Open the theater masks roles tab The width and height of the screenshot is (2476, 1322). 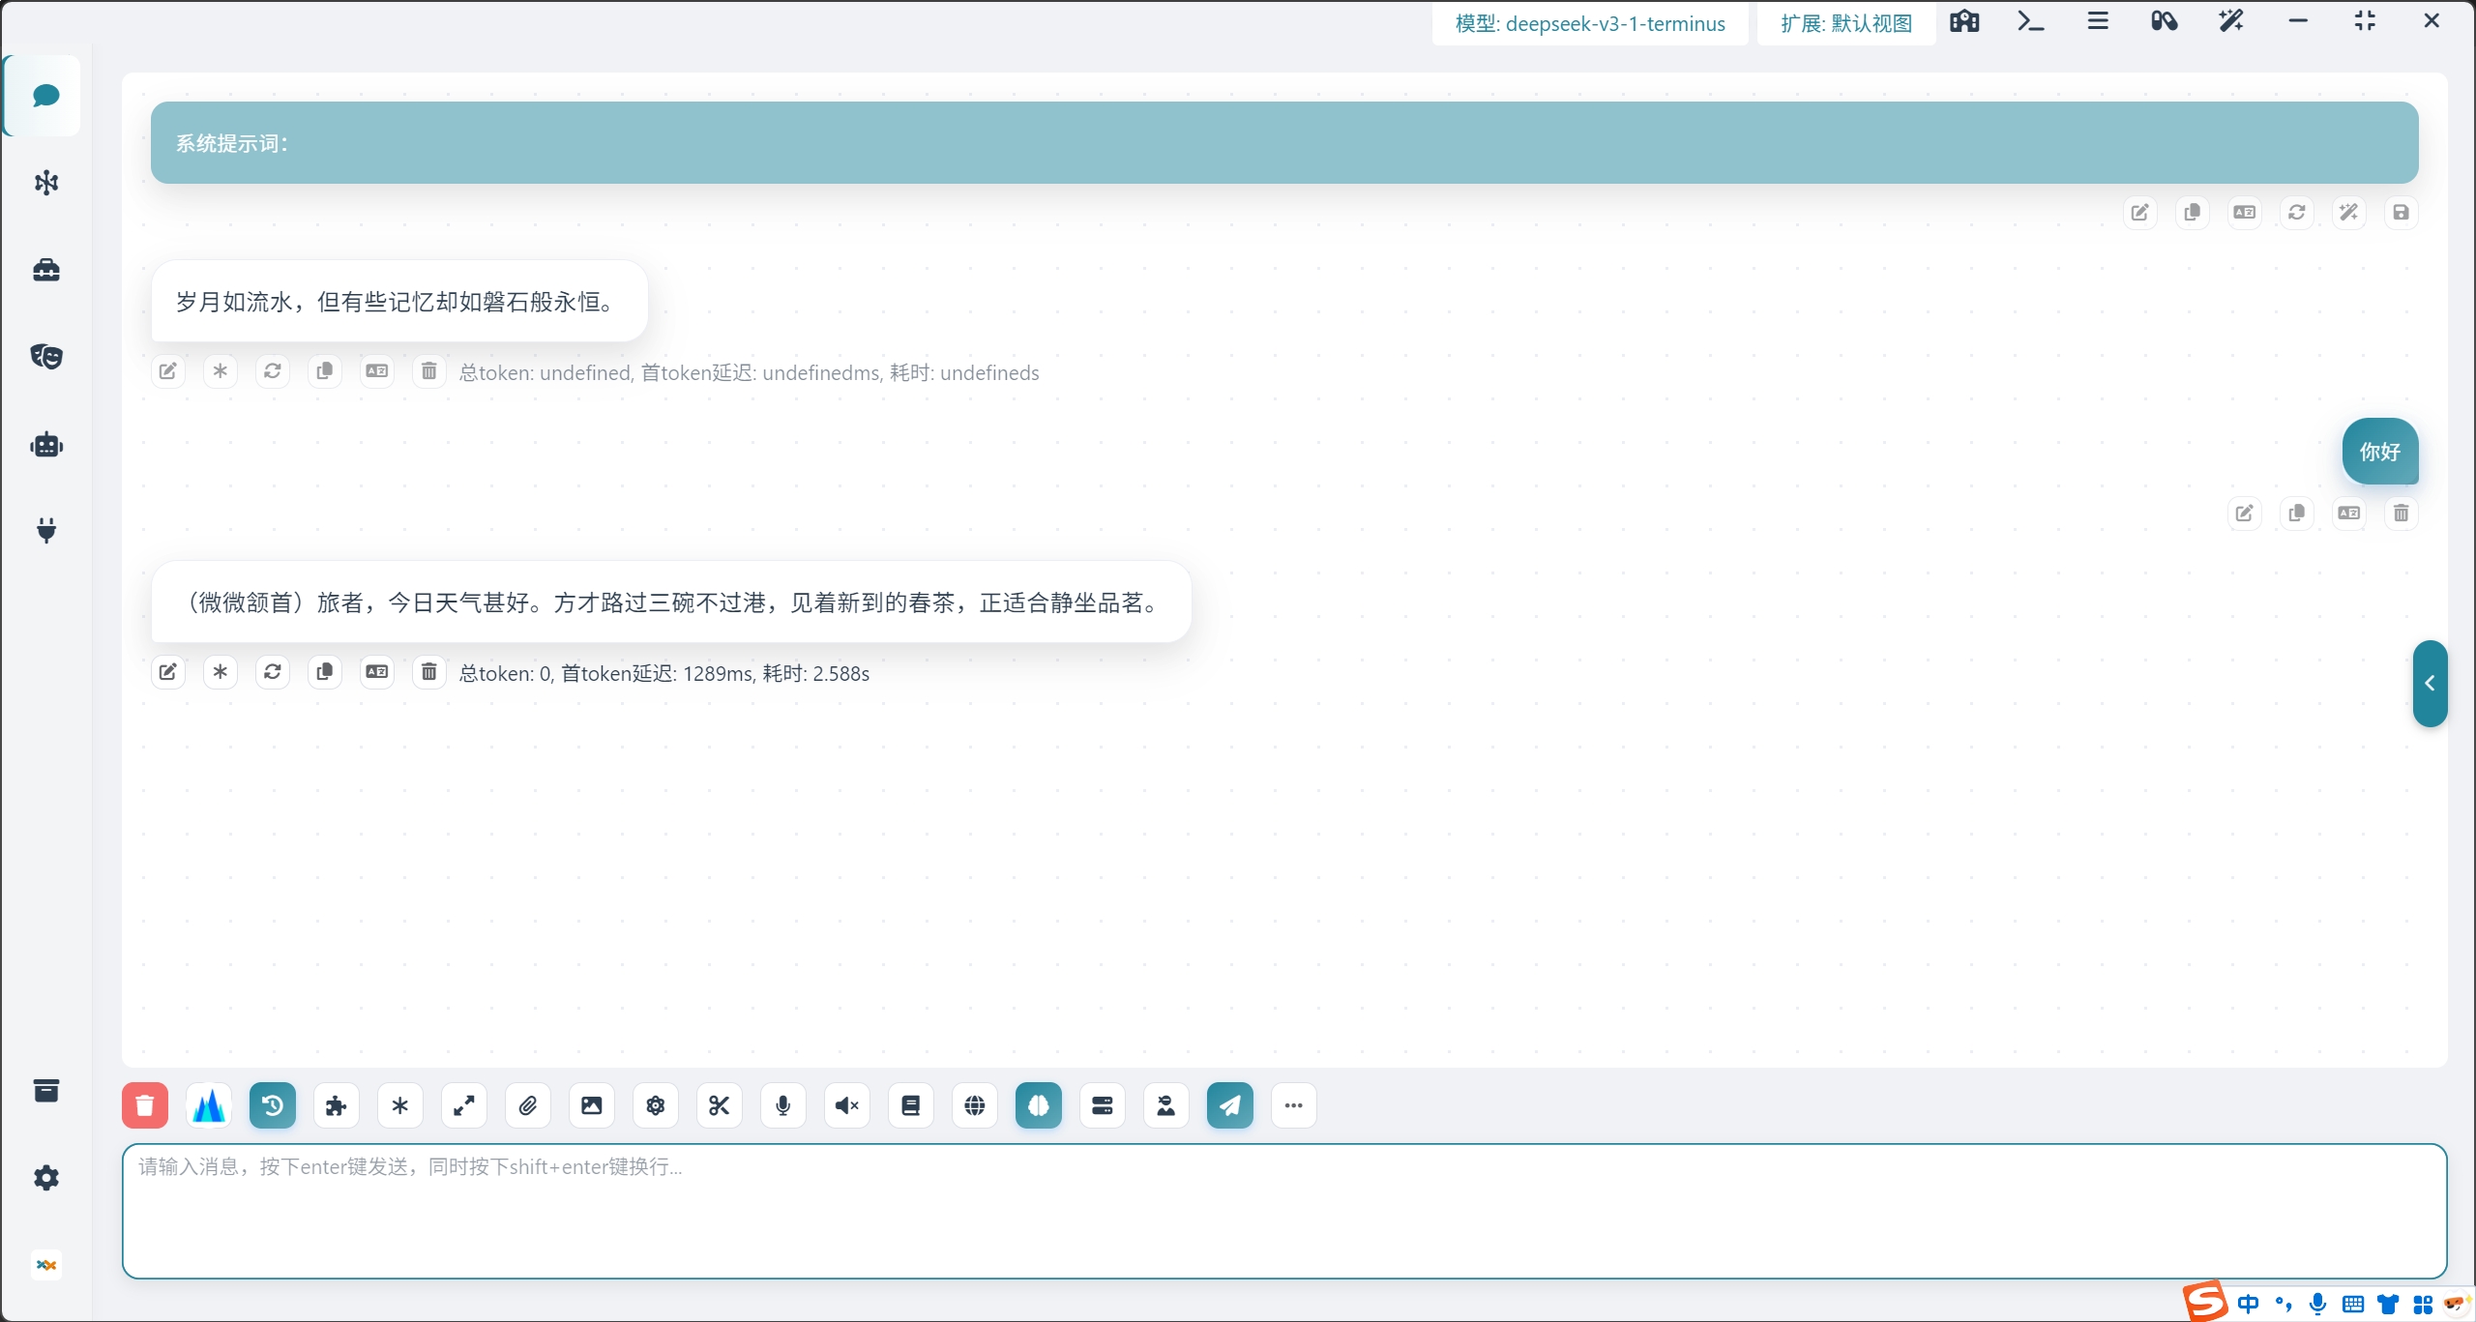[x=46, y=357]
